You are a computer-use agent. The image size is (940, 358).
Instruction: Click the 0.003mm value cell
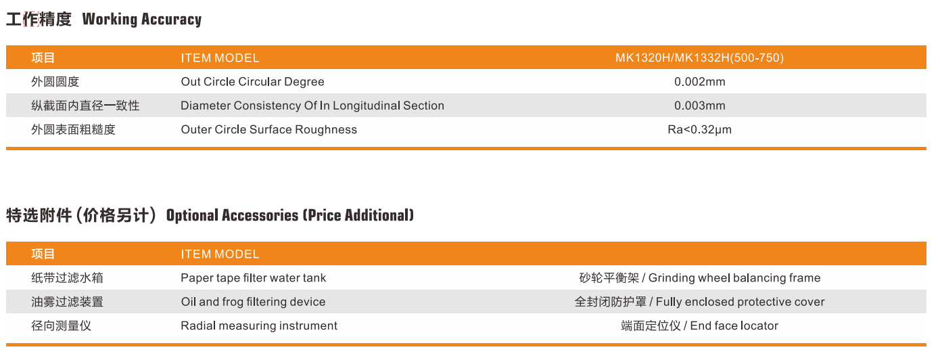coord(699,106)
